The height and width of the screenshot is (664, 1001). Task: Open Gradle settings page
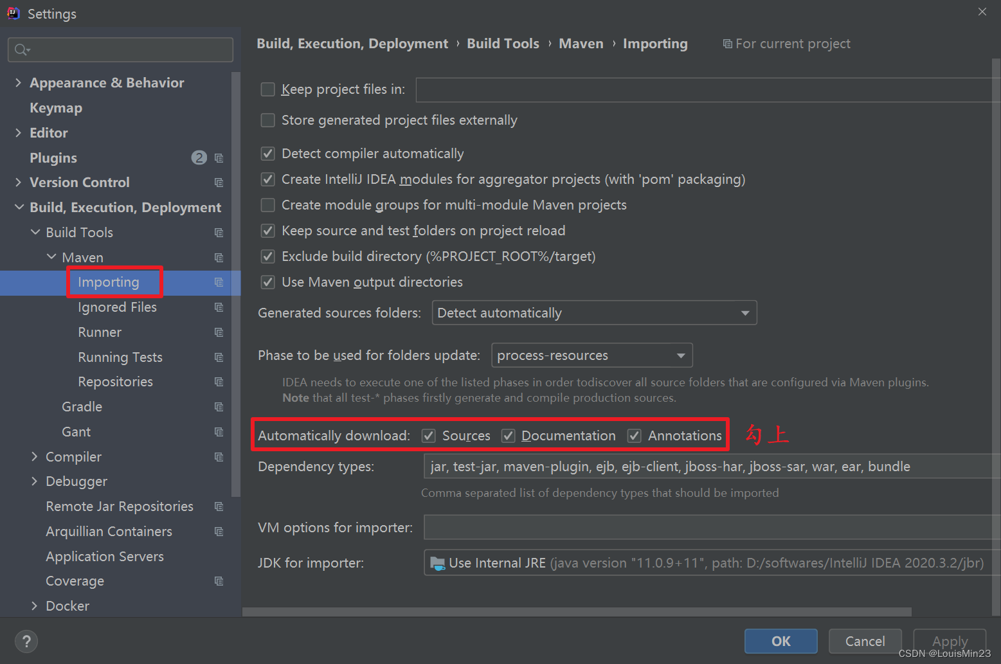82,407
